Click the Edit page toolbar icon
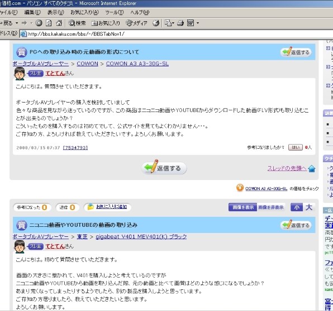The width and height of the screenshot is (333, 311). click(191, 23)
